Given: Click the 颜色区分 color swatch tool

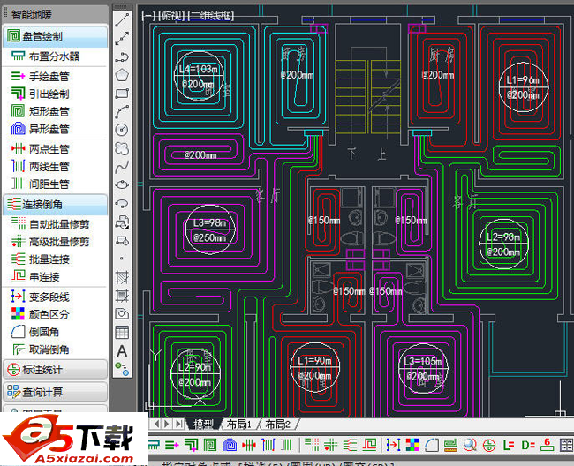Looking at the screenshot, I should (x=49, y=314).
